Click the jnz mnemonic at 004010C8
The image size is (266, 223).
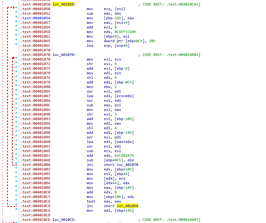click(x=90, y=206)
